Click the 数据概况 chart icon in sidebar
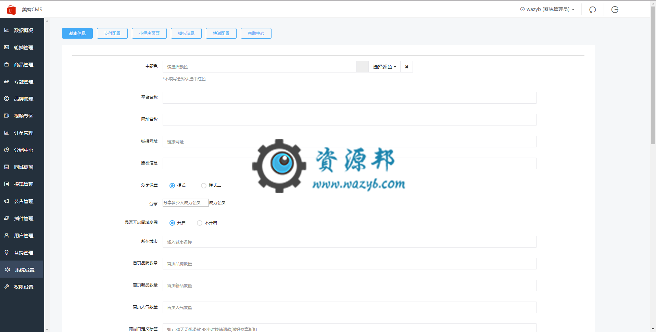656x332 pixels. coord(7,30)
